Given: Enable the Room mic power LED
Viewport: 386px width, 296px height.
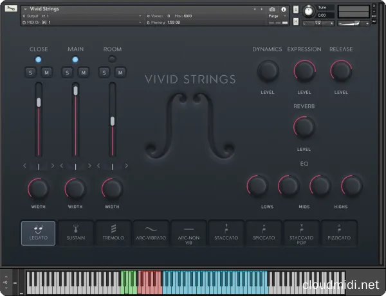Looking at the screenshot, I should [112, 59].
